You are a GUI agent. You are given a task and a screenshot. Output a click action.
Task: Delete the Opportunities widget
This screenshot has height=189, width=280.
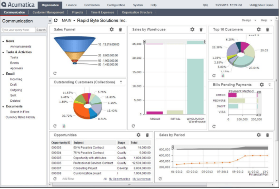tap(147, 135)
